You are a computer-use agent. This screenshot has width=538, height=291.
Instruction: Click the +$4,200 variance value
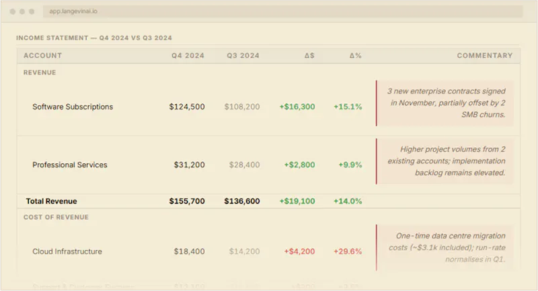[x=299, y=251]
